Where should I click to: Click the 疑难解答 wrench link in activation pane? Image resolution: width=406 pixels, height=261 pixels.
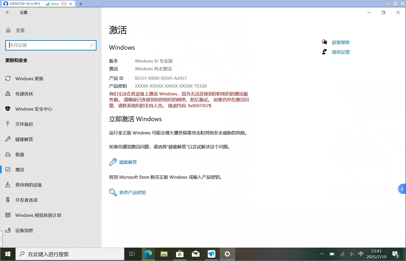point(128,162)
